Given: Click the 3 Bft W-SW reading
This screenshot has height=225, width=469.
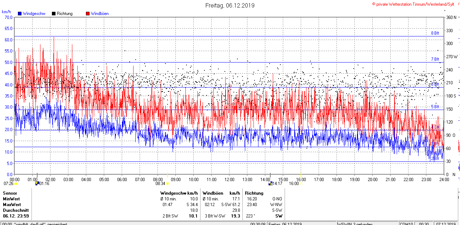Looking at the screenshot, I should [x=215, y=216].
